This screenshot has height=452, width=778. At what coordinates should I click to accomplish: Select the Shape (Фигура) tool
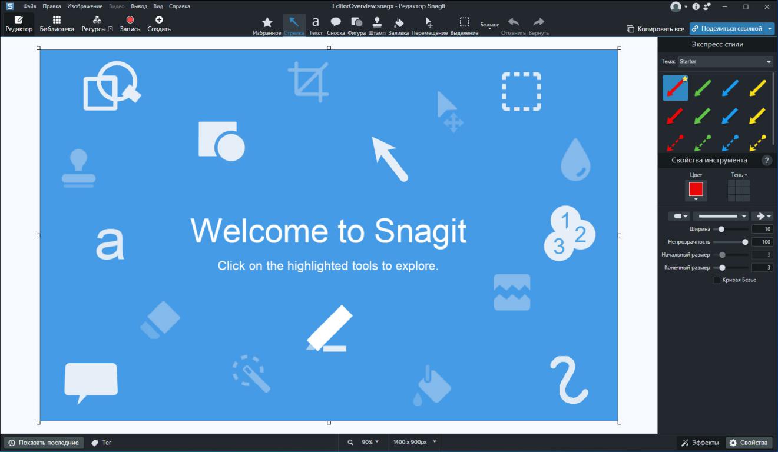coord(356,25)
